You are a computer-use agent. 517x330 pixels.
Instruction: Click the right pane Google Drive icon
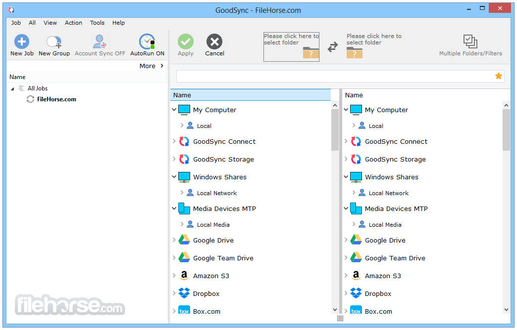coord(356,240)
